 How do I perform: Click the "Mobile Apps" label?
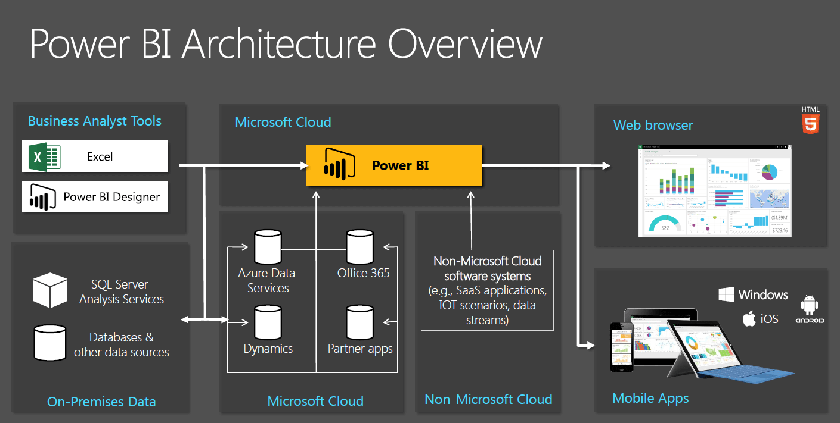(x=650, y=398)
